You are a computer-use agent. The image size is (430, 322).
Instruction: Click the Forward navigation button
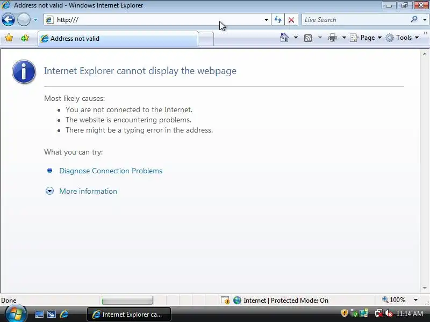click(x=24, y=20)
